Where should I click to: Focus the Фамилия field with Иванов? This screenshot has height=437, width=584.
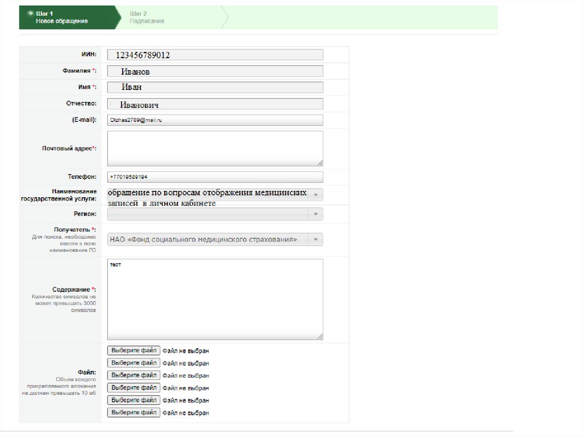coord(215,71)
